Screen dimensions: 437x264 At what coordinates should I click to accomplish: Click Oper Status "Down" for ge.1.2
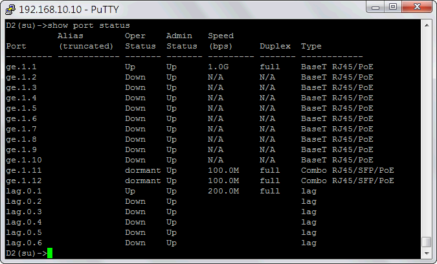click(x=135, y=78)
